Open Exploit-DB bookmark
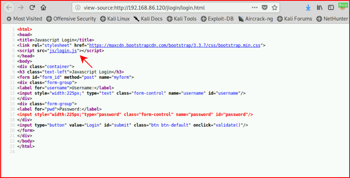The width and height of the screenshot is (350, 178). [217, 19]
